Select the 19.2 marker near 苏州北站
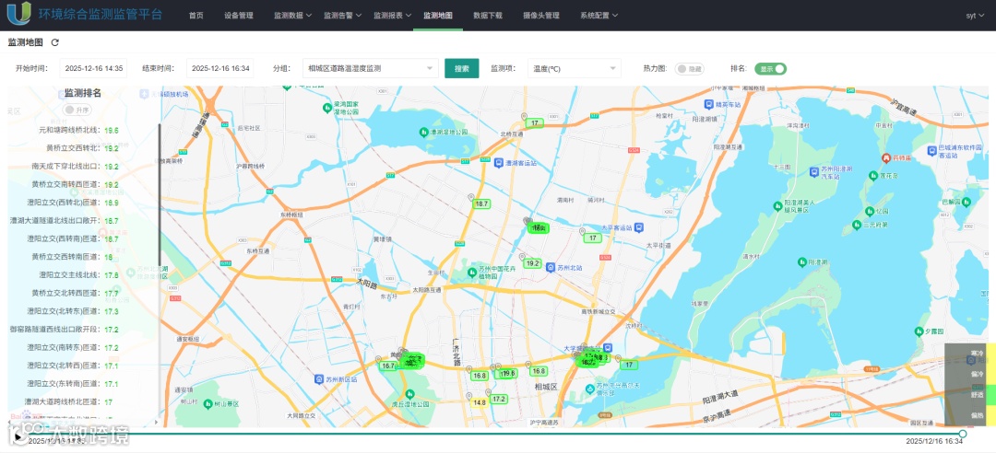This screenshot has height=453, width=996. (x=532, y=263)
